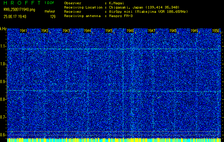
Task: Click the 1941 time marker
Action: click(x=23, y=31)
